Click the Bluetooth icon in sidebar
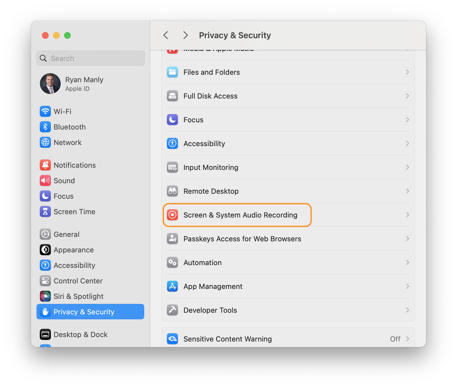 click(x=45, y=127)
